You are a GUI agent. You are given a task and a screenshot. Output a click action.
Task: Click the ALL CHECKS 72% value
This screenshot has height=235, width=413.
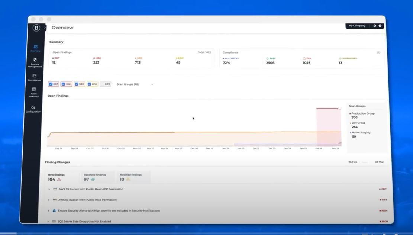(x=226, y=63)
